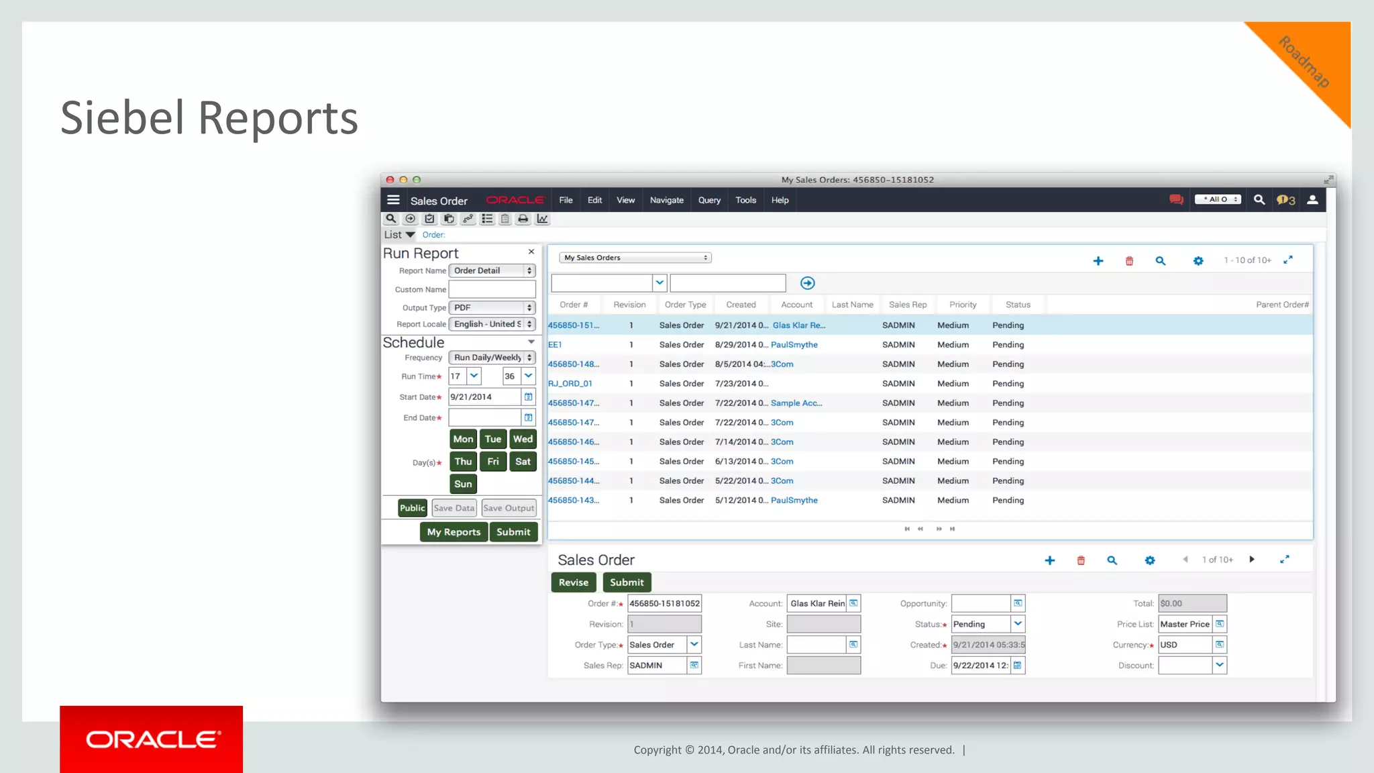Image resolution: width=1374 pixels, height=773 pixels.
Task: Click the Custom Name input field
Action: point(492,289)
